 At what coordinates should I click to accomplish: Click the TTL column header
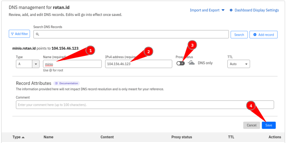point(231,137)
